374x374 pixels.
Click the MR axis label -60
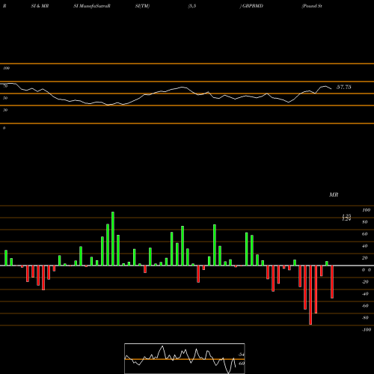[x=365, y=306]
